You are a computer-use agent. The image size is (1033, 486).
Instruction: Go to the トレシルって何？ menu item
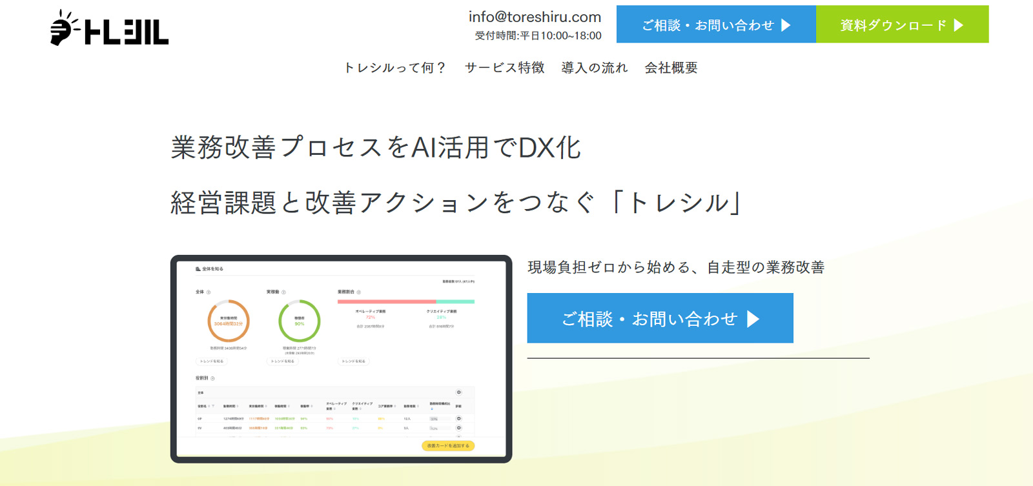(x=394, y=68)
